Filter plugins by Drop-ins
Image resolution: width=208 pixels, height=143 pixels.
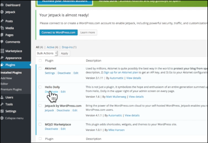pyautogui.click(x=67, y=47)
